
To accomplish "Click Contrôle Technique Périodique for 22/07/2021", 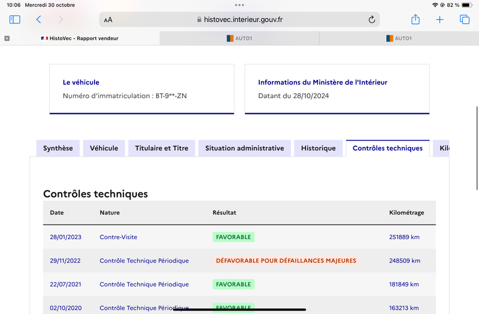I will 144,284.
